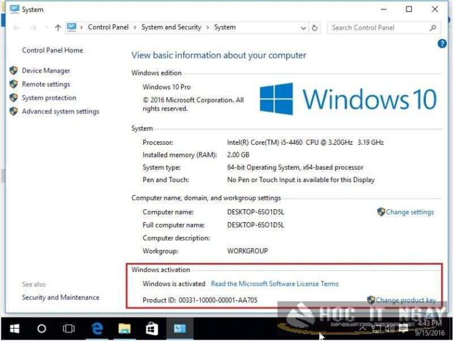
Task: Click the 64-bit Operating System text
Action: (x=295, y=167)
